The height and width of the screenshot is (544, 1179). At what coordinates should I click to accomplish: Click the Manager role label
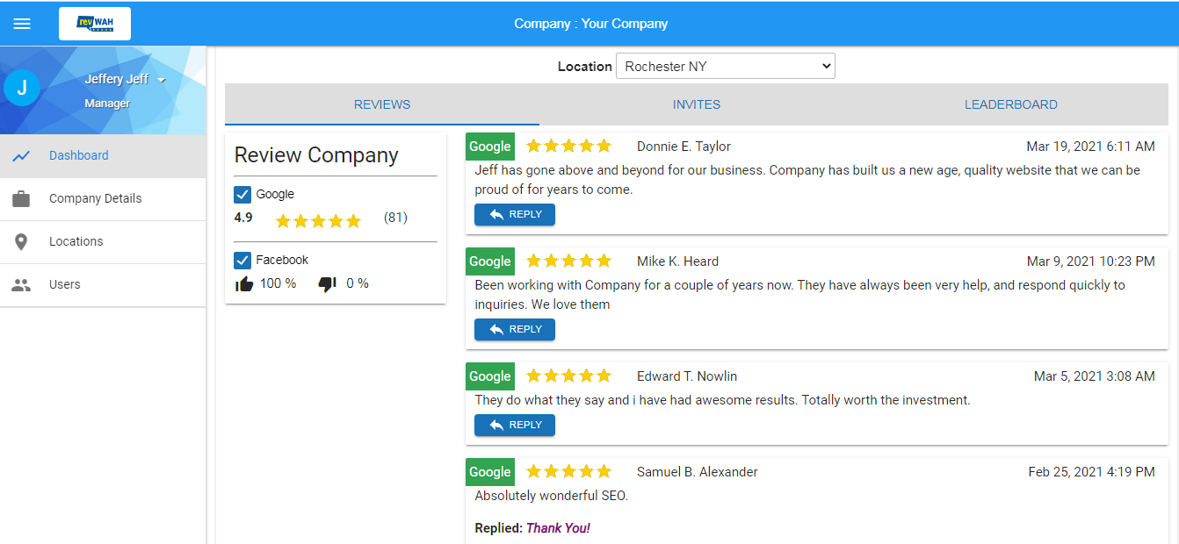tap(107, 104)
